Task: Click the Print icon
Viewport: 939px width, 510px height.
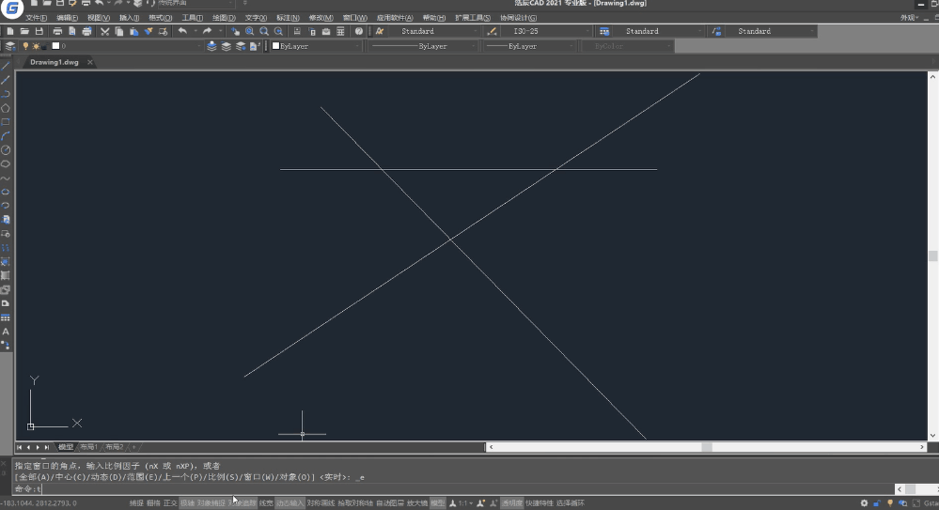Action: click(57, 31)
